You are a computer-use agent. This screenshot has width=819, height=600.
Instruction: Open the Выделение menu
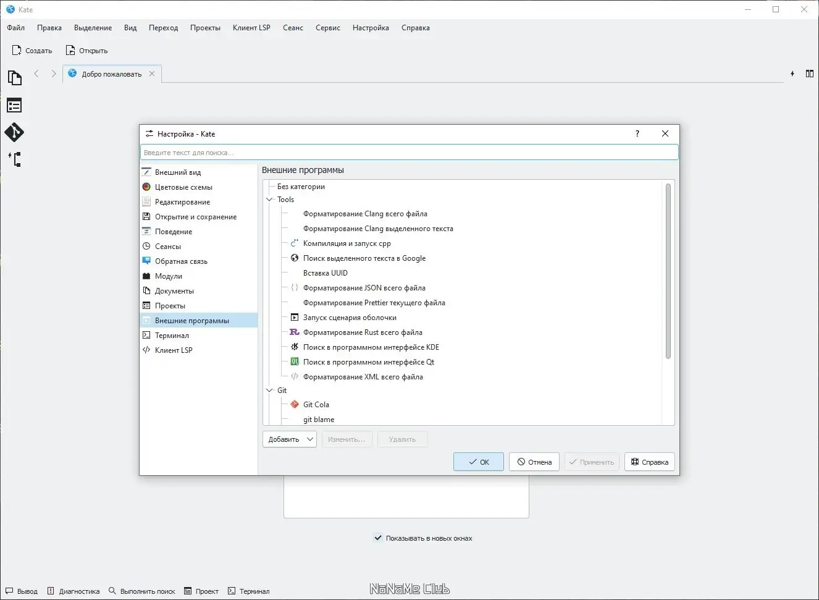click(93, 28)
